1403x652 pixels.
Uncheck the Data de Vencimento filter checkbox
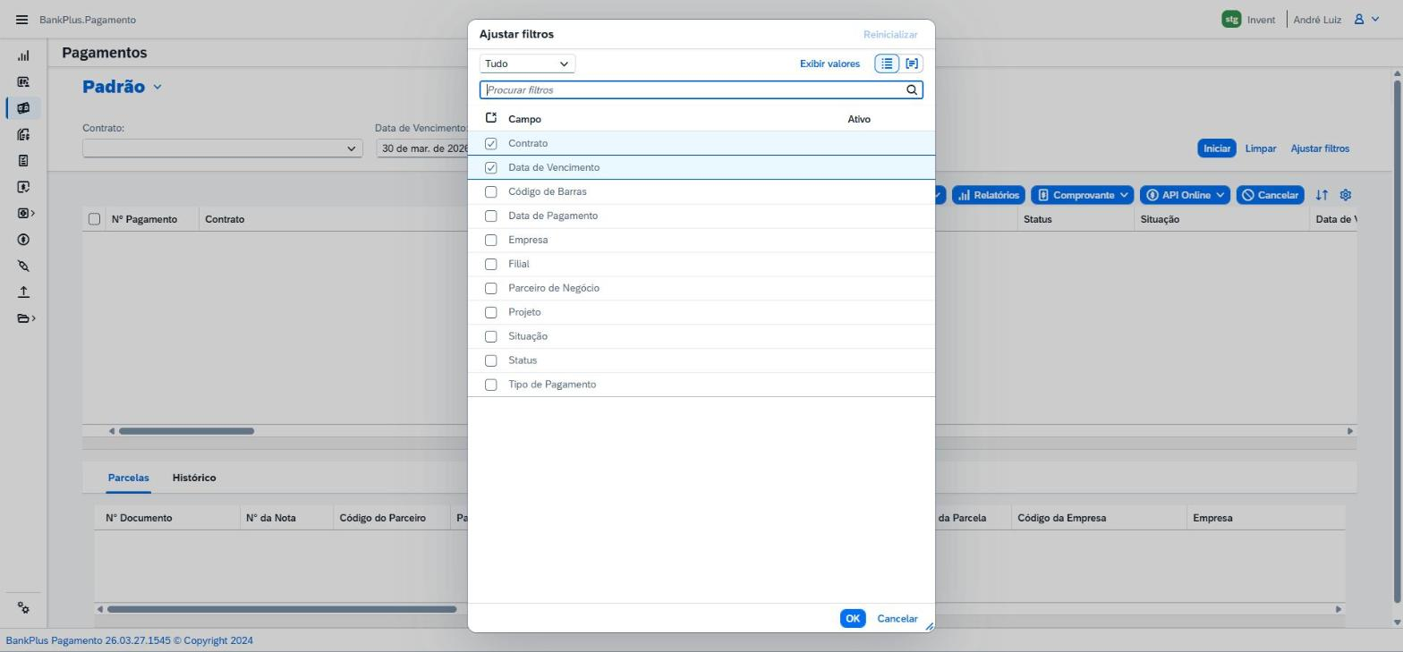pos(490,168)
